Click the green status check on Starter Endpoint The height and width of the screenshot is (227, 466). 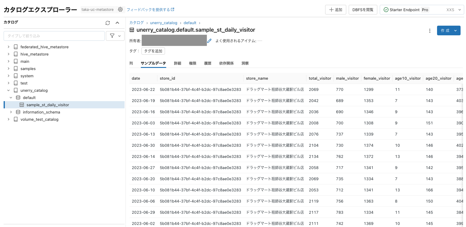click(386, 9)
